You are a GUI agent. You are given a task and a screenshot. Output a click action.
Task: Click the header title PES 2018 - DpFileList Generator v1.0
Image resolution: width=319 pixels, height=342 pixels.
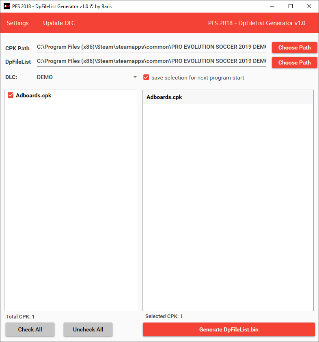(x=256, y=23)
